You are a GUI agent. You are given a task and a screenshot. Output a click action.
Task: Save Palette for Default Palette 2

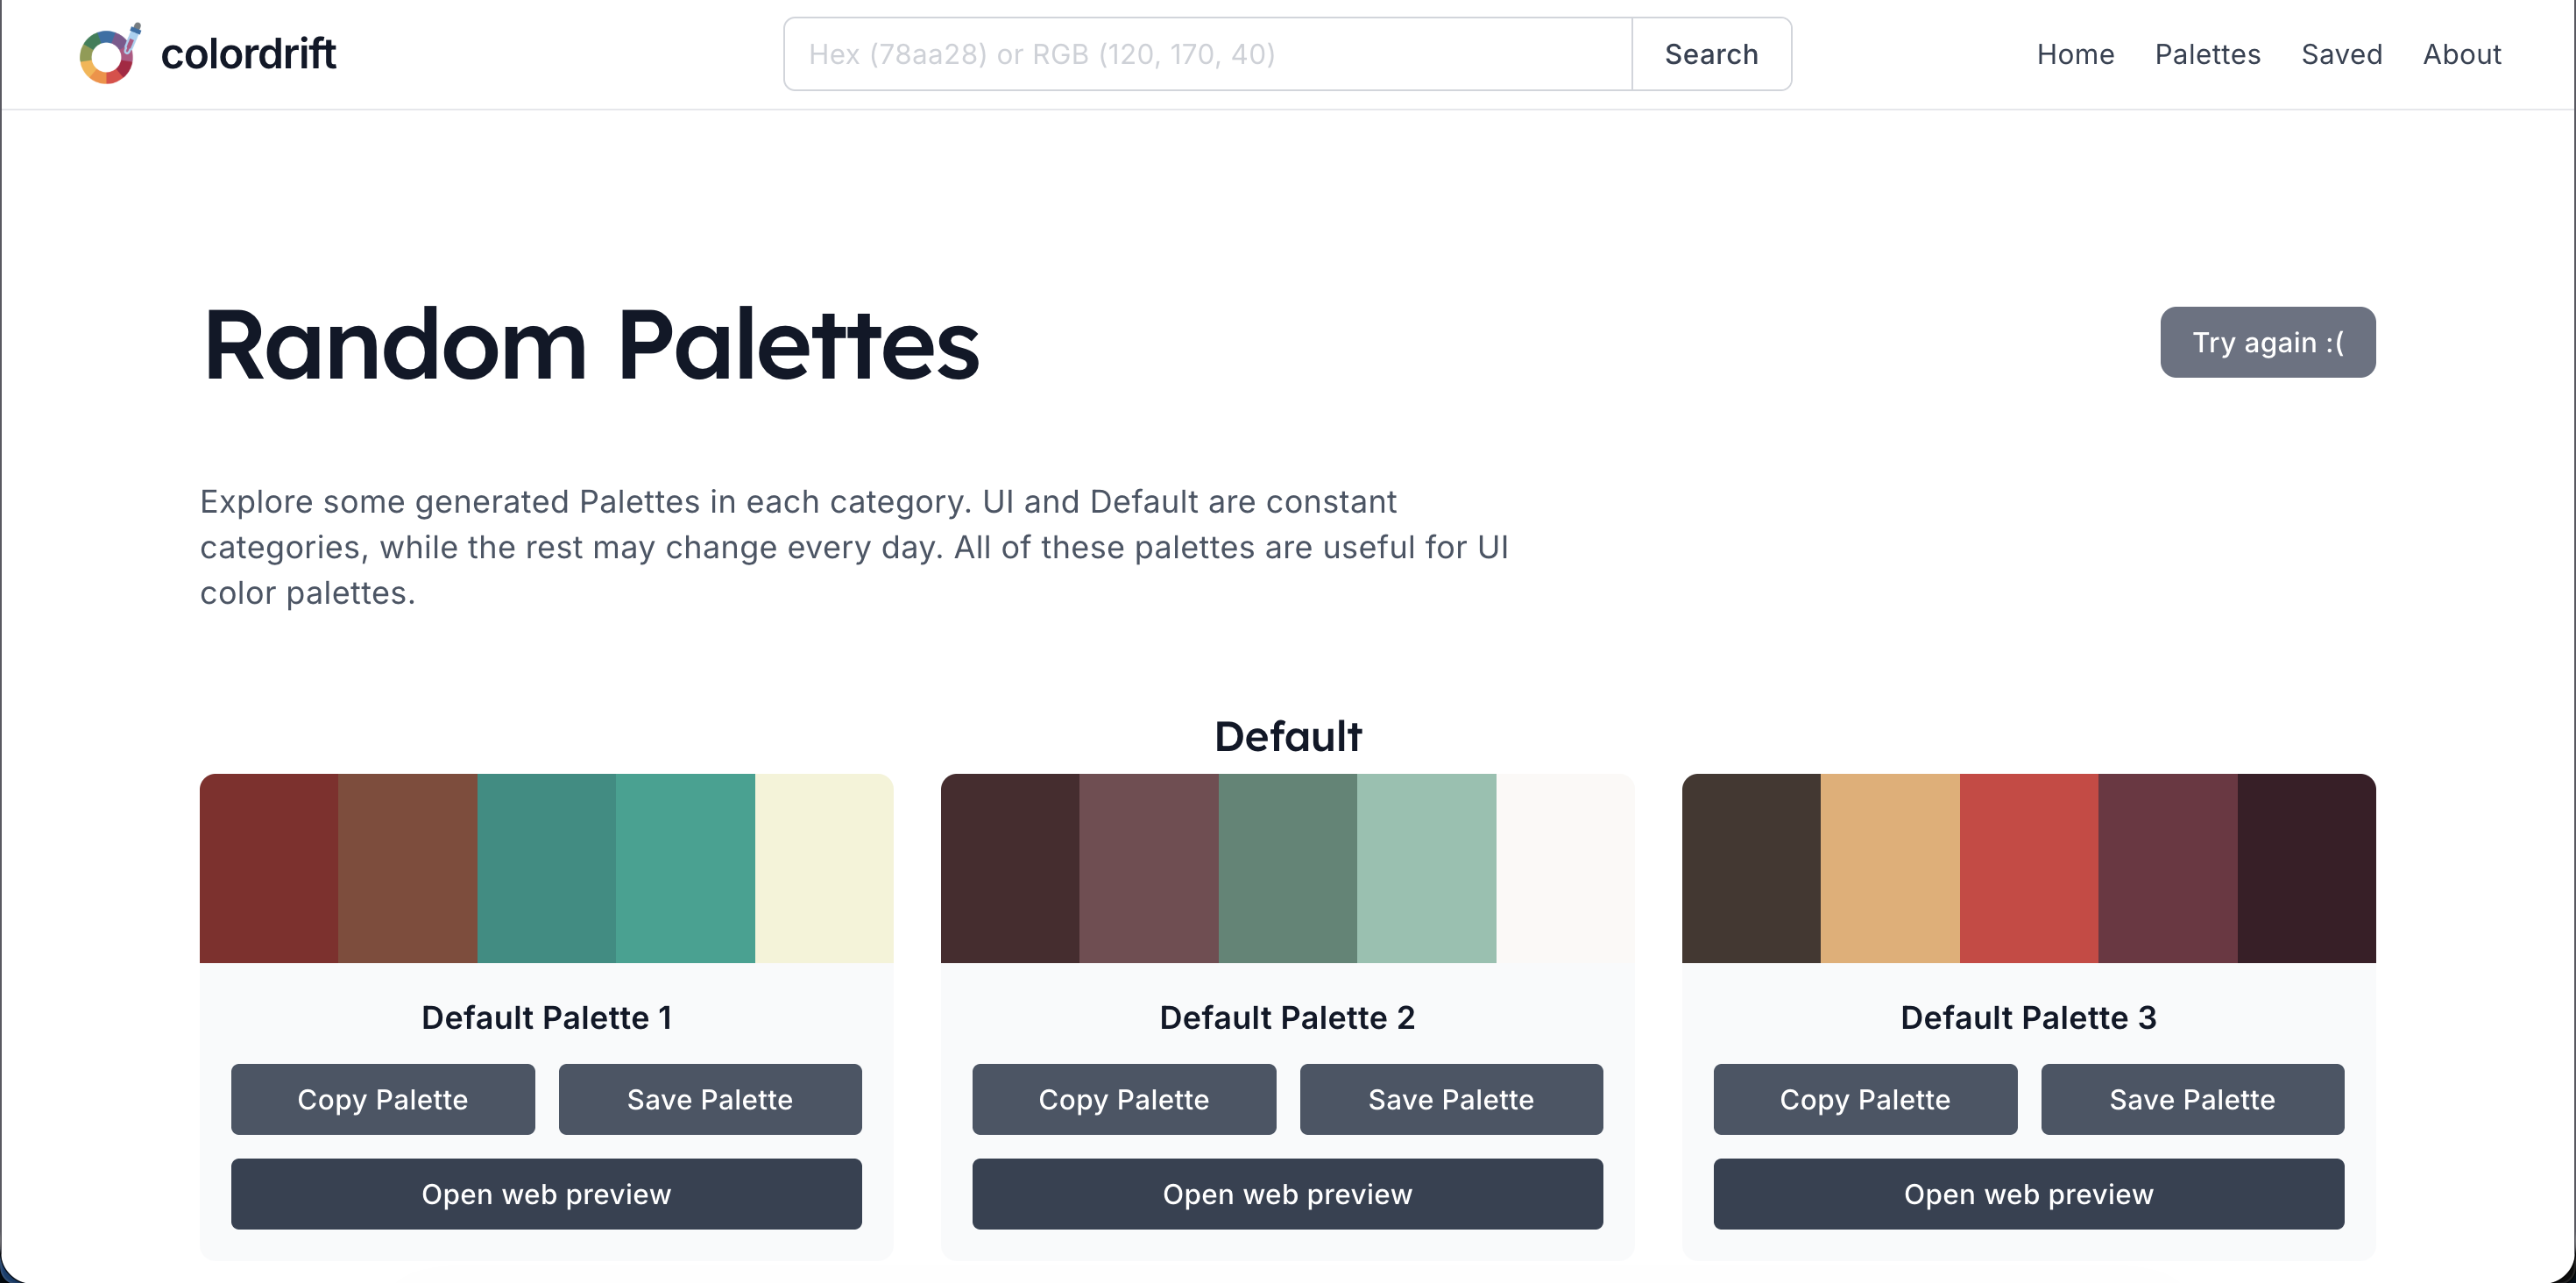tap(1450, 1099)
